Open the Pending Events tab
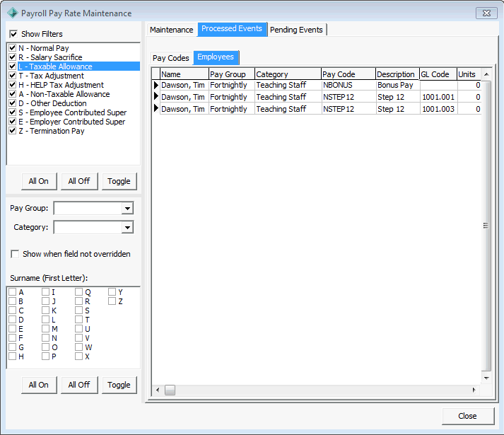The width and height of the screenshot is (504, 435). (x=296, y=30)
